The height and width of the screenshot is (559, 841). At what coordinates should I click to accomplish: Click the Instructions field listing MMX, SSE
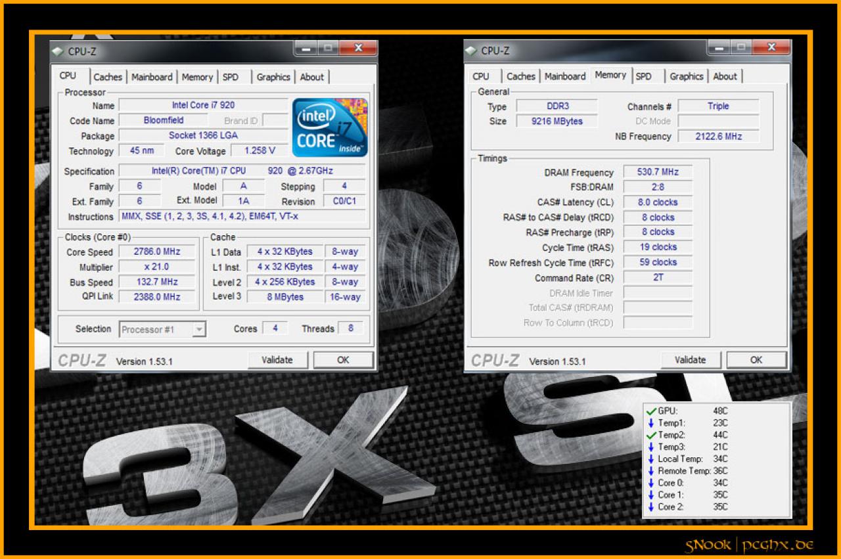click(x=242, y=216)
